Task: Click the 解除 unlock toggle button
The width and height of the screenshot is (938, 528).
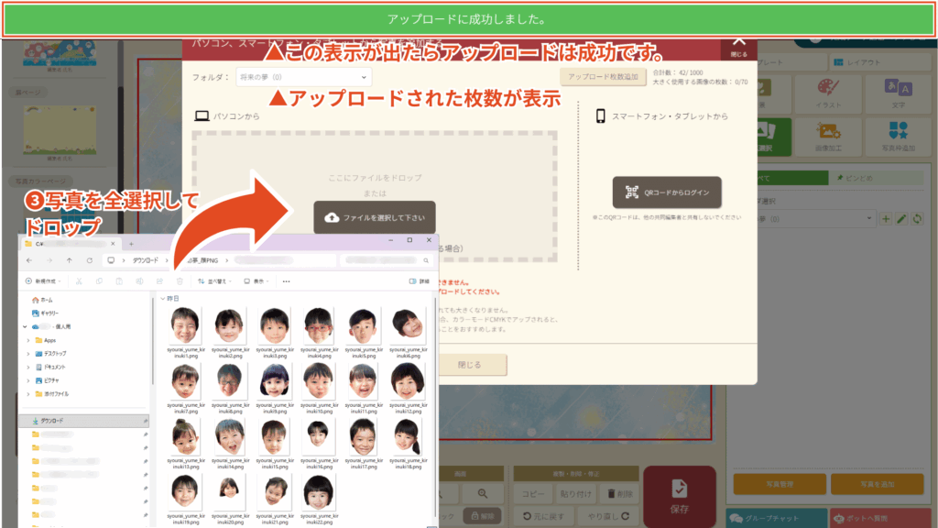Action: [x=483, y=516]
